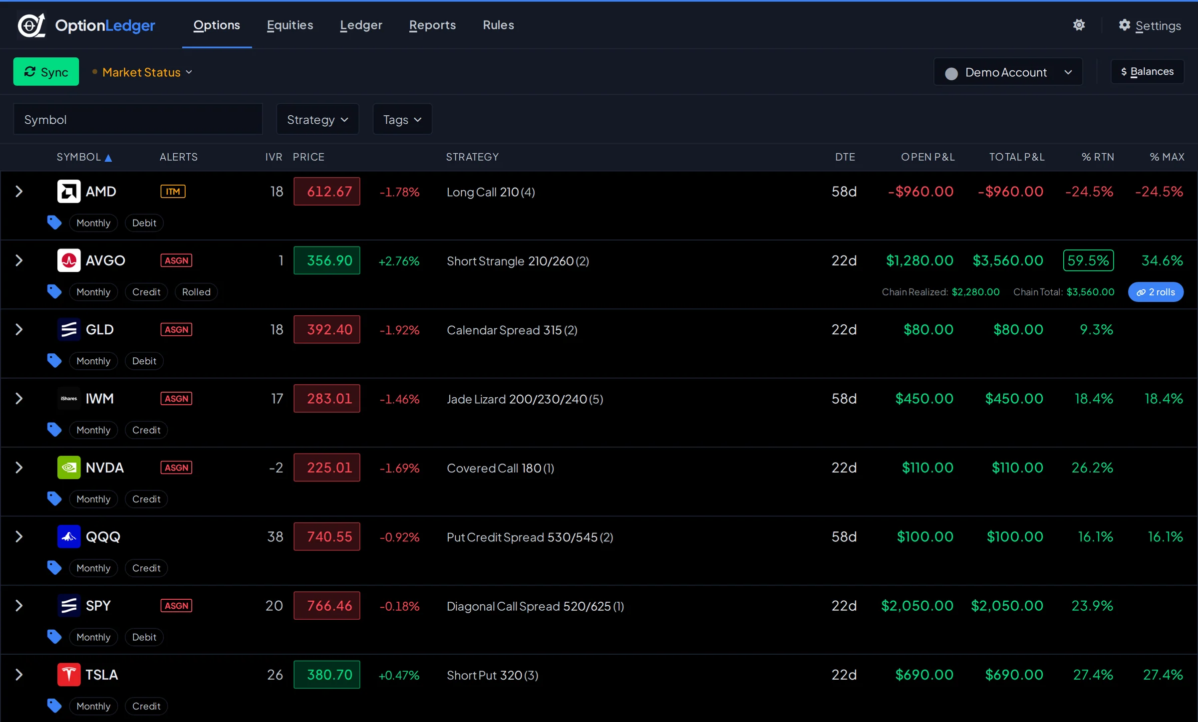Switch to the Ledger tab
Viewport: 1198px width, 722px height.
(x=361, y=25)
